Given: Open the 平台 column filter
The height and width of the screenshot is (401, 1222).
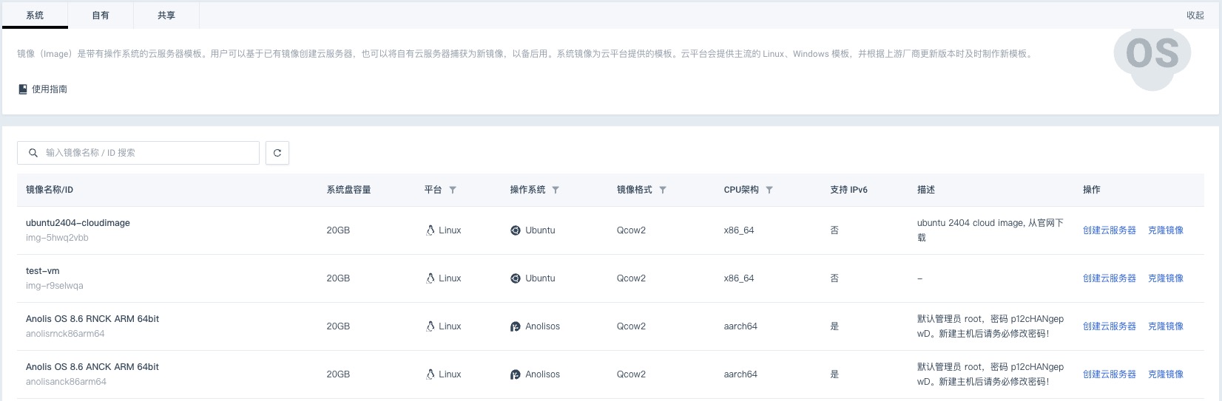Looking at the screenshot, I should coord(453,190).
